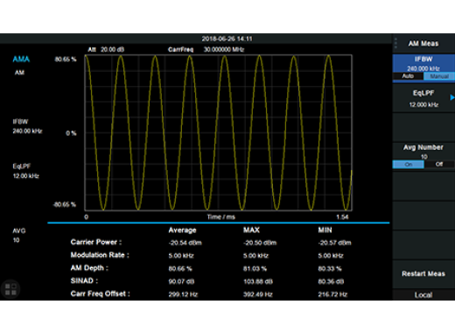The height and width of the screenshot is (333, 455).
Task: Turn Avg Number On
Action: pos(409,165)
